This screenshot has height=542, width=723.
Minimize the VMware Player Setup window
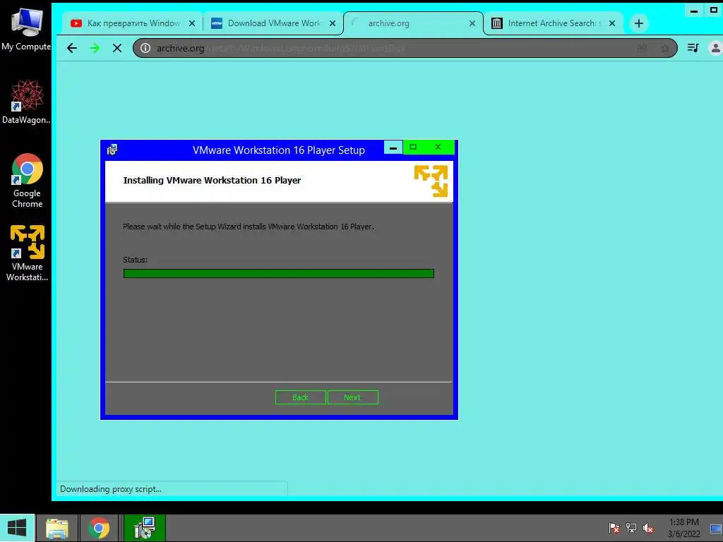pos(393,147)
